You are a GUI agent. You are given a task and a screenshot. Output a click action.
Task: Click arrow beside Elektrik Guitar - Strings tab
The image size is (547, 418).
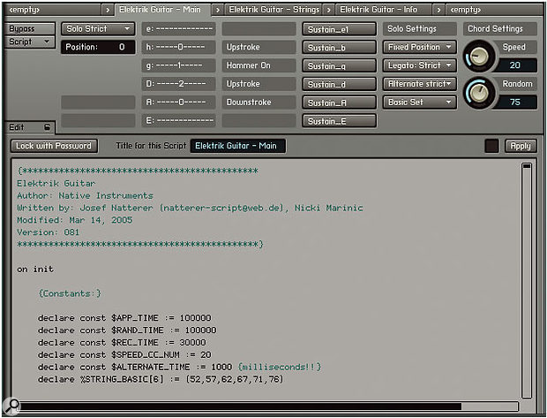tap(328, 10)
